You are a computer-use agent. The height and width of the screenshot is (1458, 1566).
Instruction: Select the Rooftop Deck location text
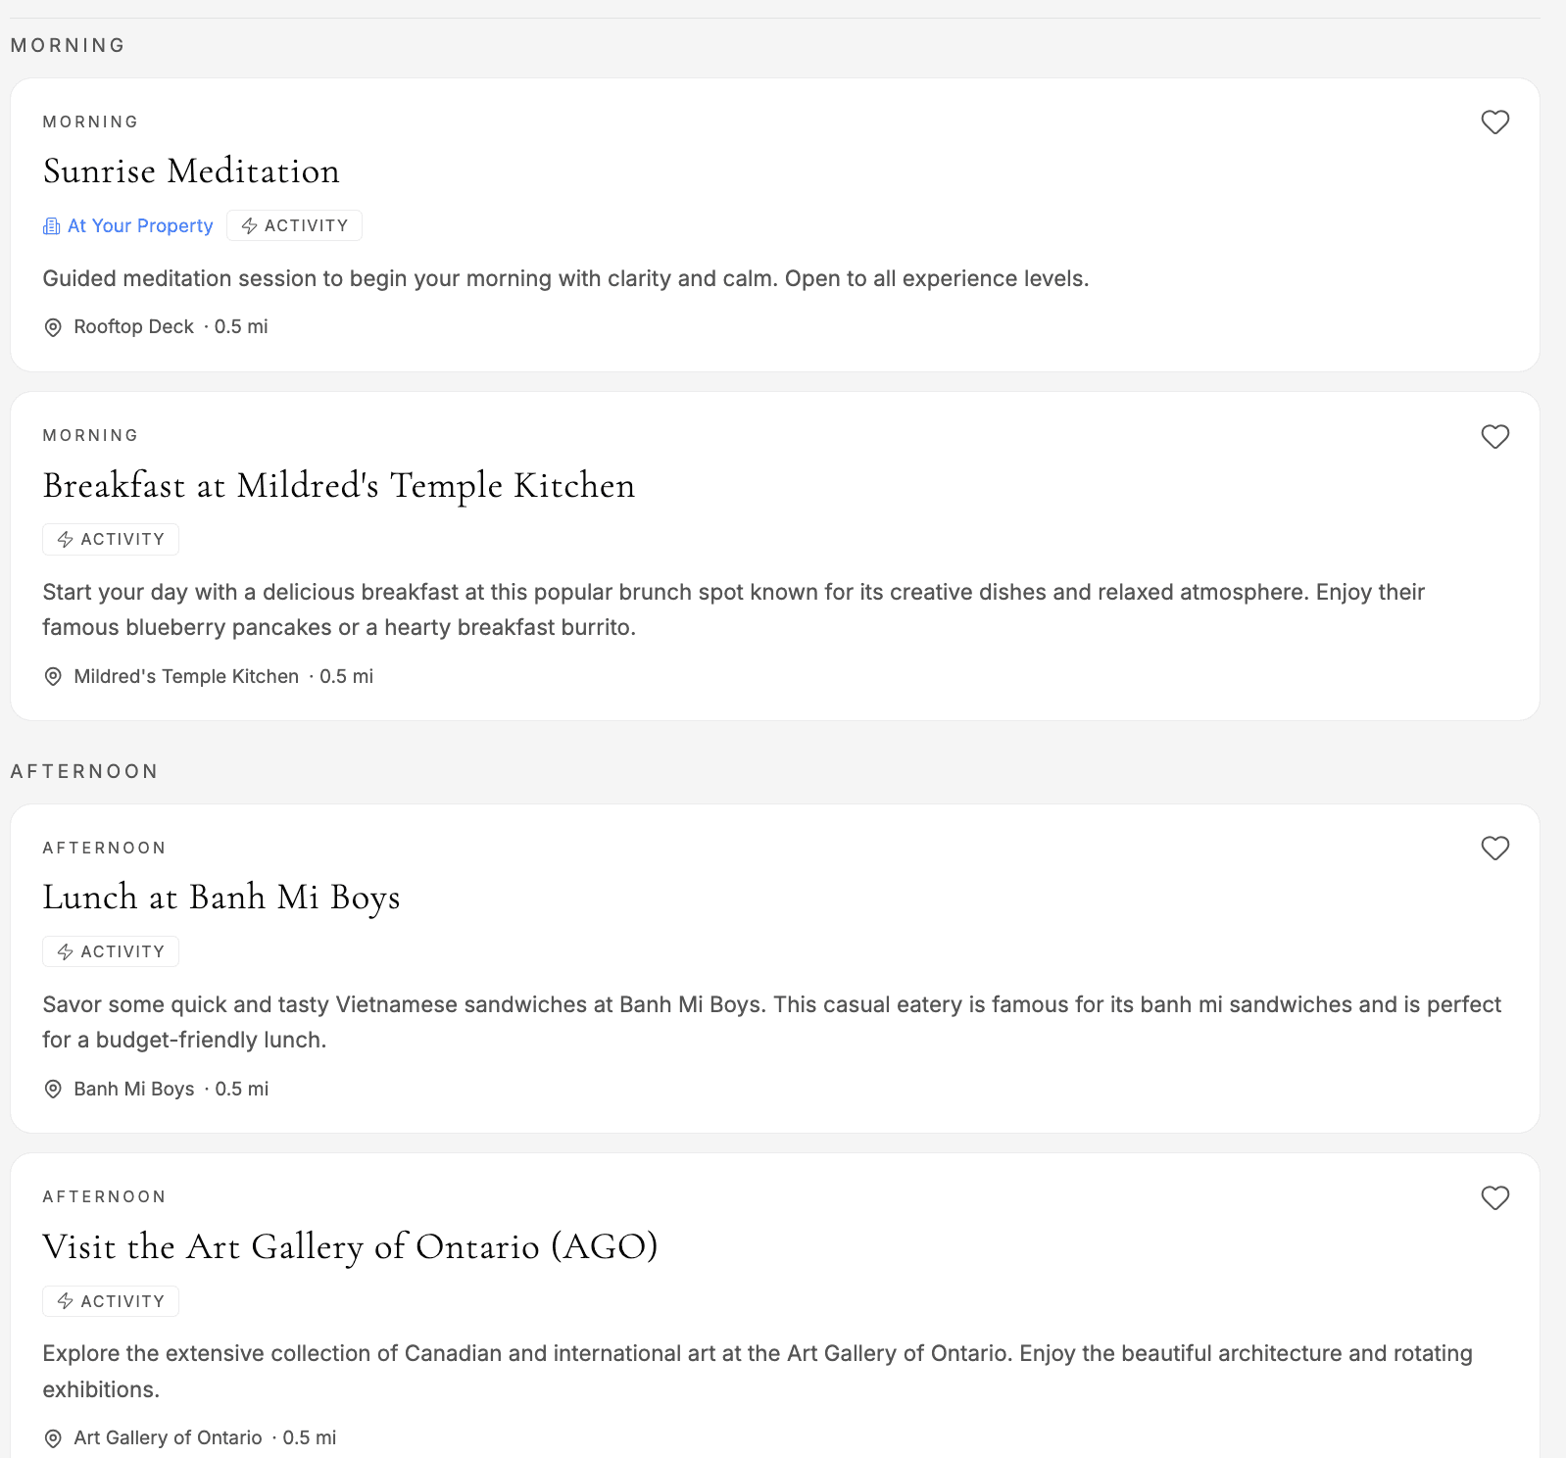(x=134, y=327)
